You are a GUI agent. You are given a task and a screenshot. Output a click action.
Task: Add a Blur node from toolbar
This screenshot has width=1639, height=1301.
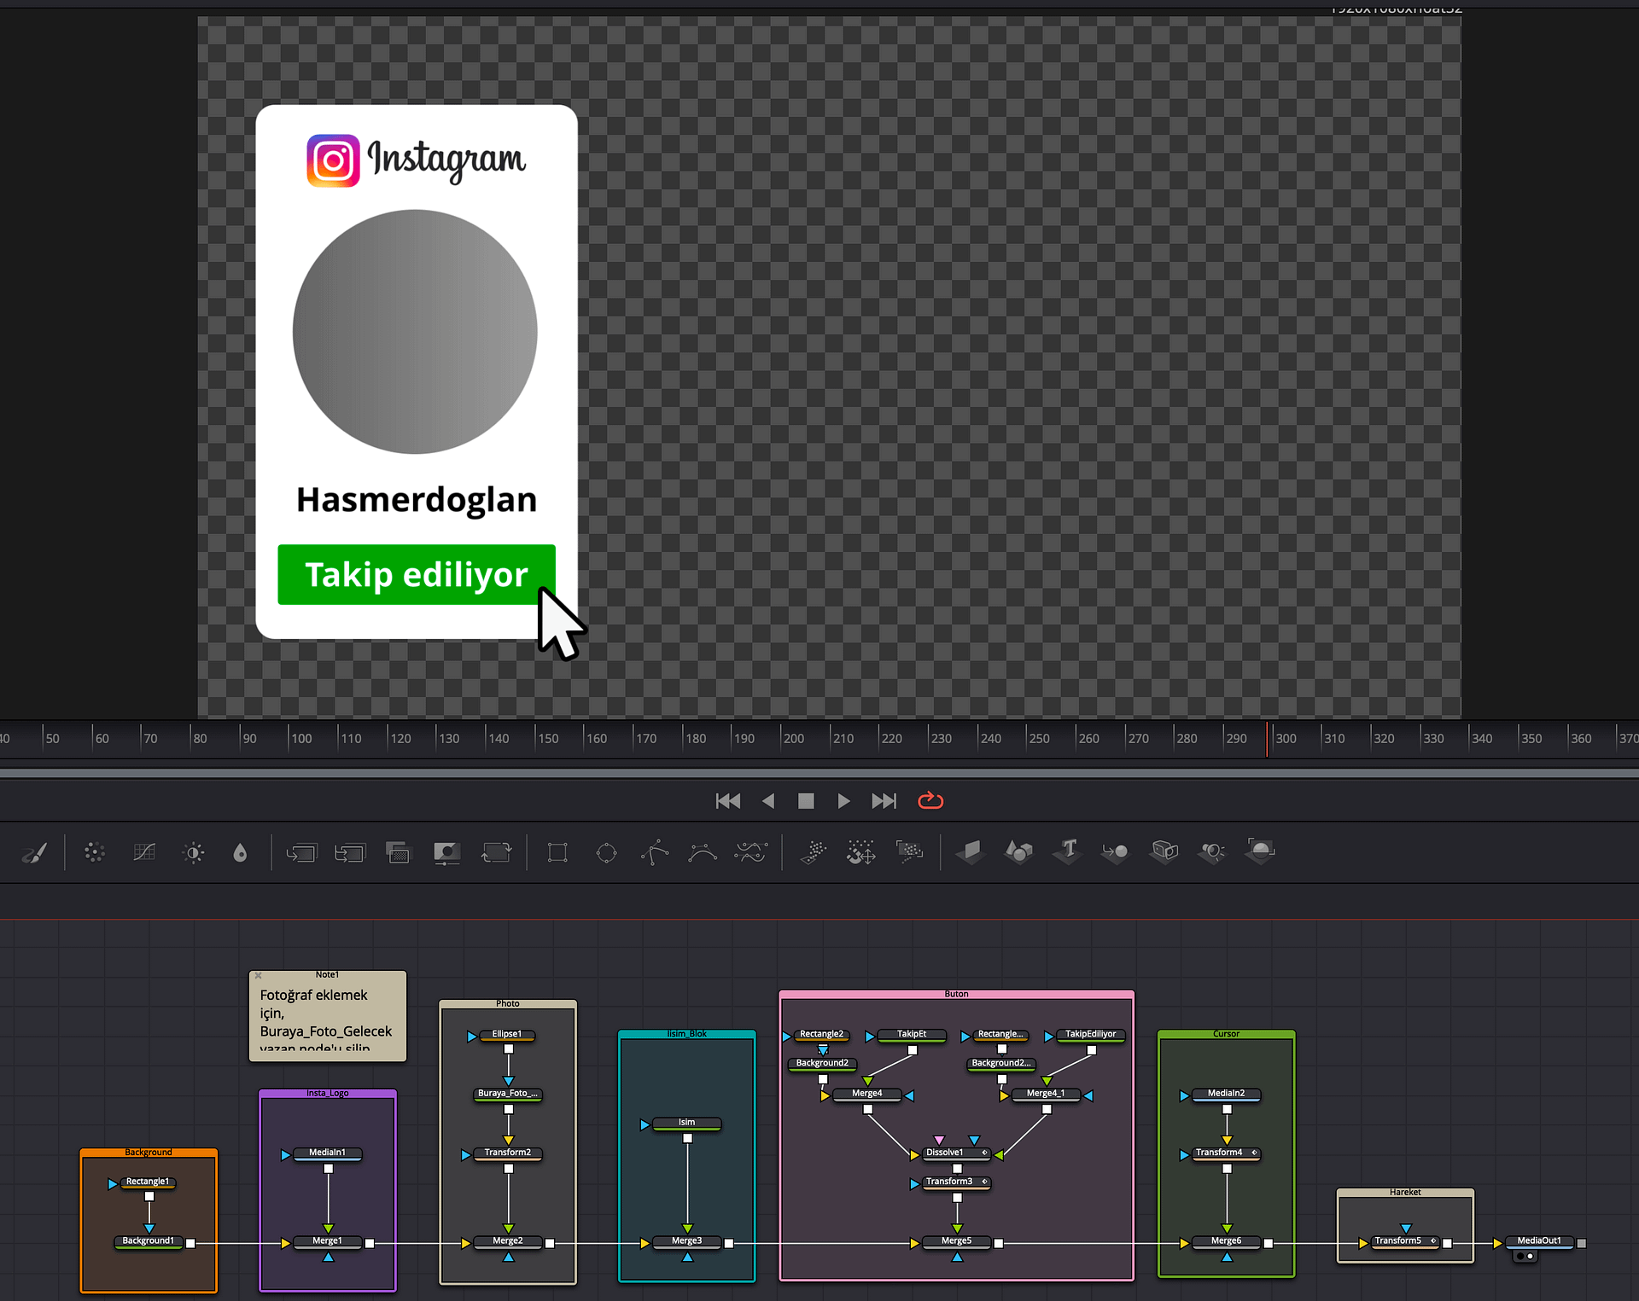point(240,852)
